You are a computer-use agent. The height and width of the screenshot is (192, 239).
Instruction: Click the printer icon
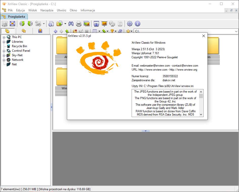click(x=79, y=24)
